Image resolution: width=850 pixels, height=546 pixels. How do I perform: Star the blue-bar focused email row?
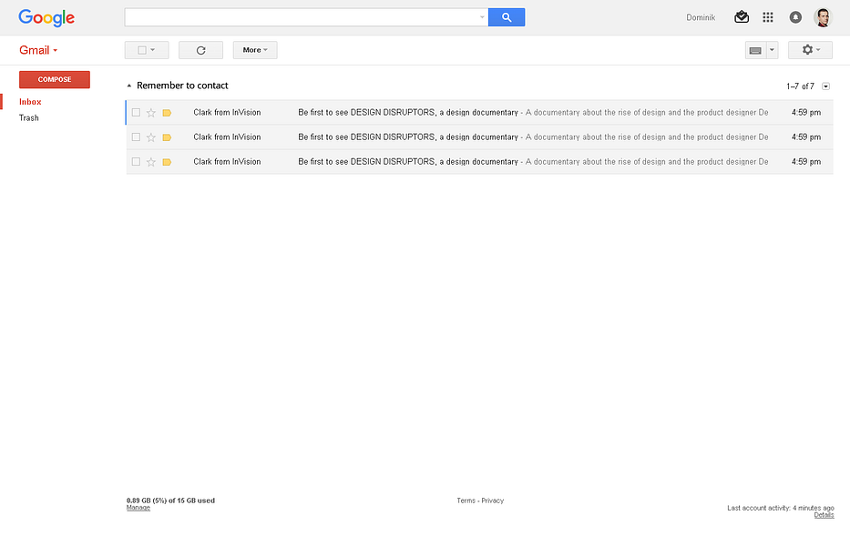151,113
